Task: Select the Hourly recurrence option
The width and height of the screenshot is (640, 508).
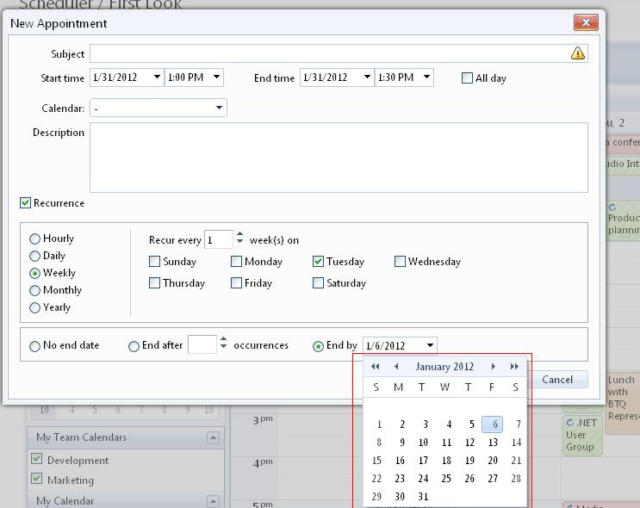Action: [34, 239]
